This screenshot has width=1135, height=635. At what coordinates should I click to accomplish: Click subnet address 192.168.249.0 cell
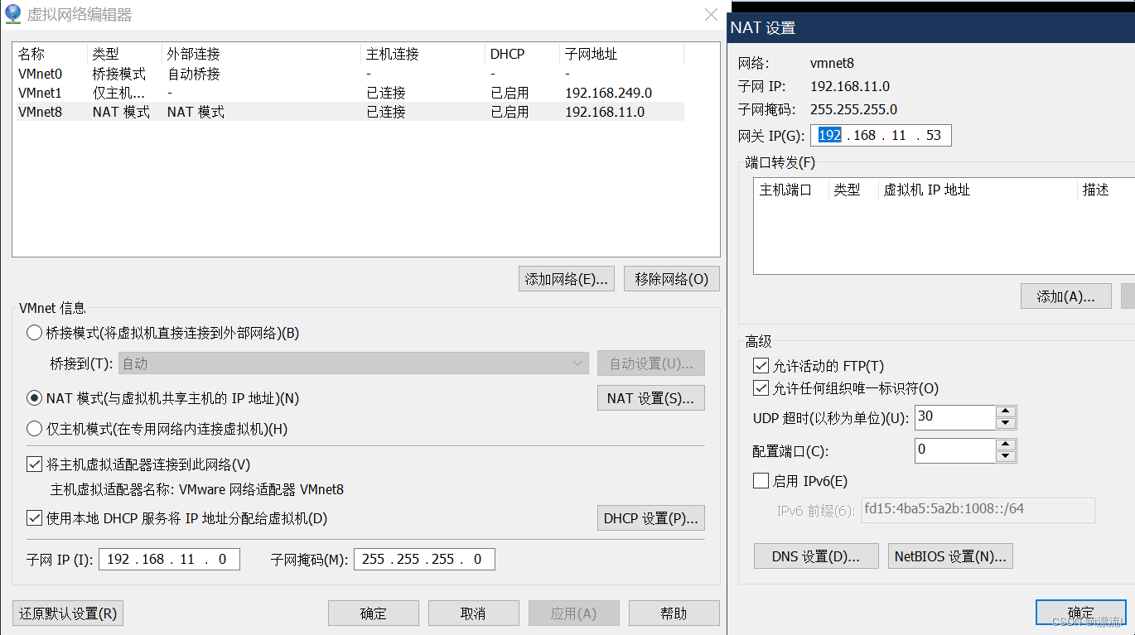(x=608, y=93)
